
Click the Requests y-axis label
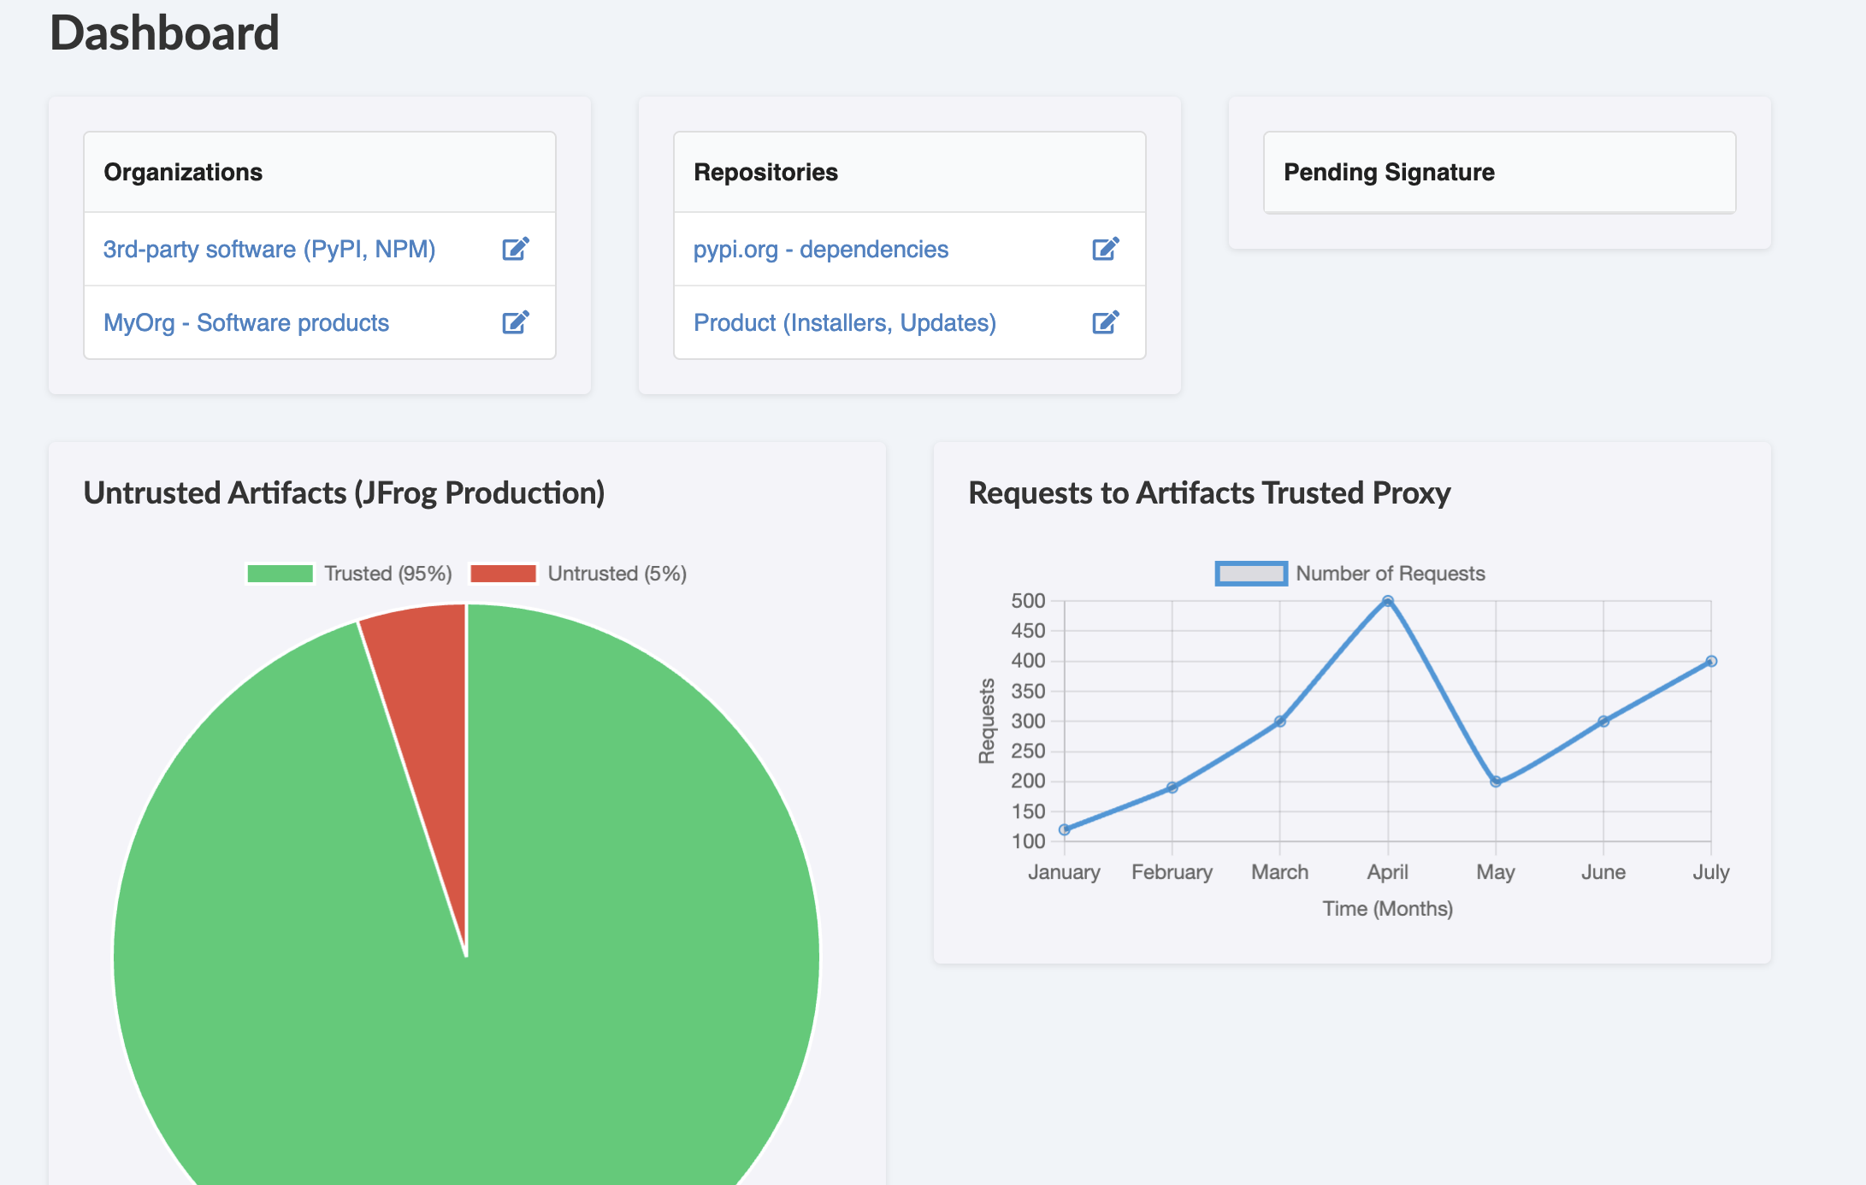[987, 721]
